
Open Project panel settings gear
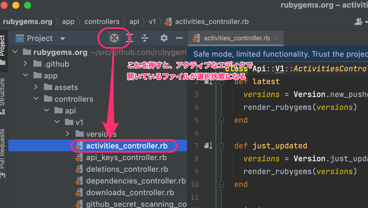click(x=164, y=38)
